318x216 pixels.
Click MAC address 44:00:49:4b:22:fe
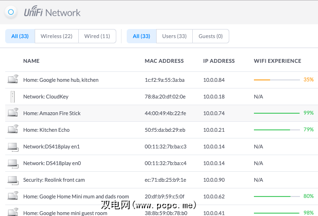click(x=165, y=113)
